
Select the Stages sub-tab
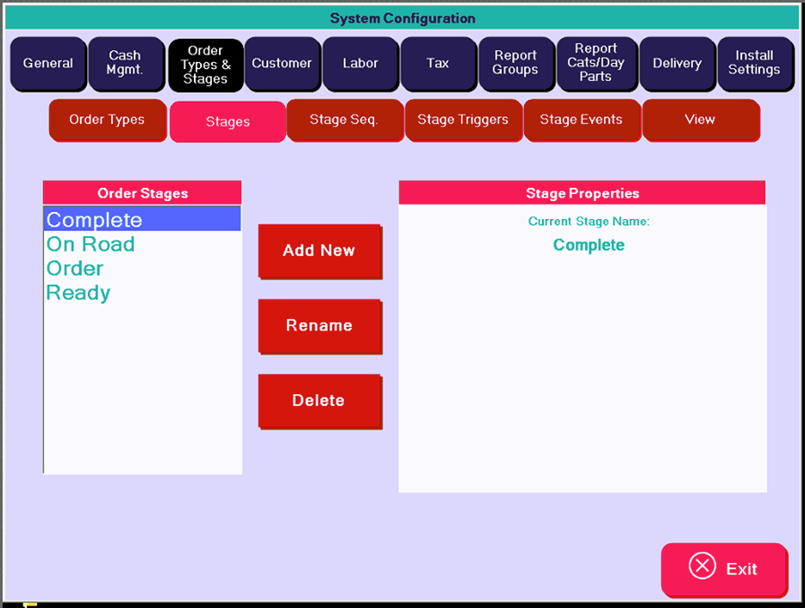[228, 122]
